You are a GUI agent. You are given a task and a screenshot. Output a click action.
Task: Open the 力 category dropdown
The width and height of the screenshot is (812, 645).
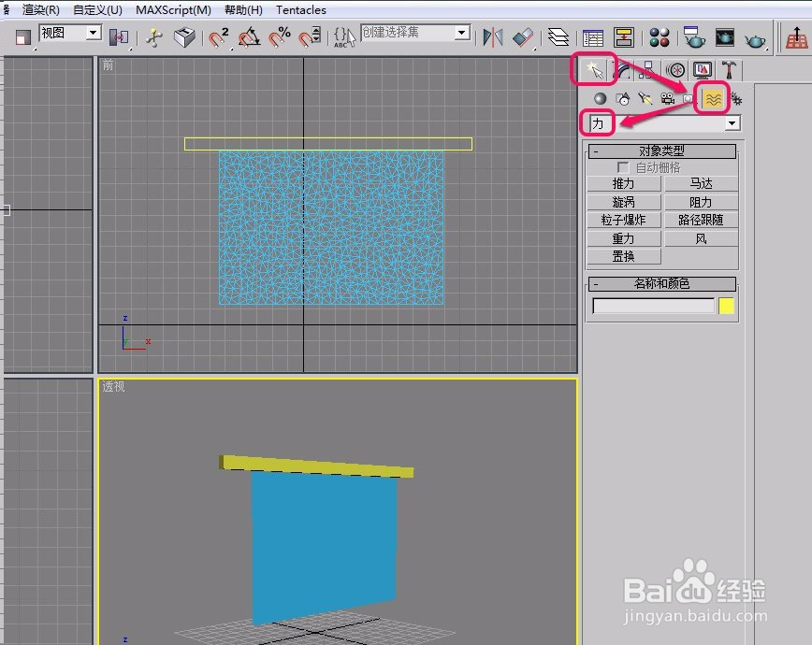pyautogui.click(x=732, y=122)
